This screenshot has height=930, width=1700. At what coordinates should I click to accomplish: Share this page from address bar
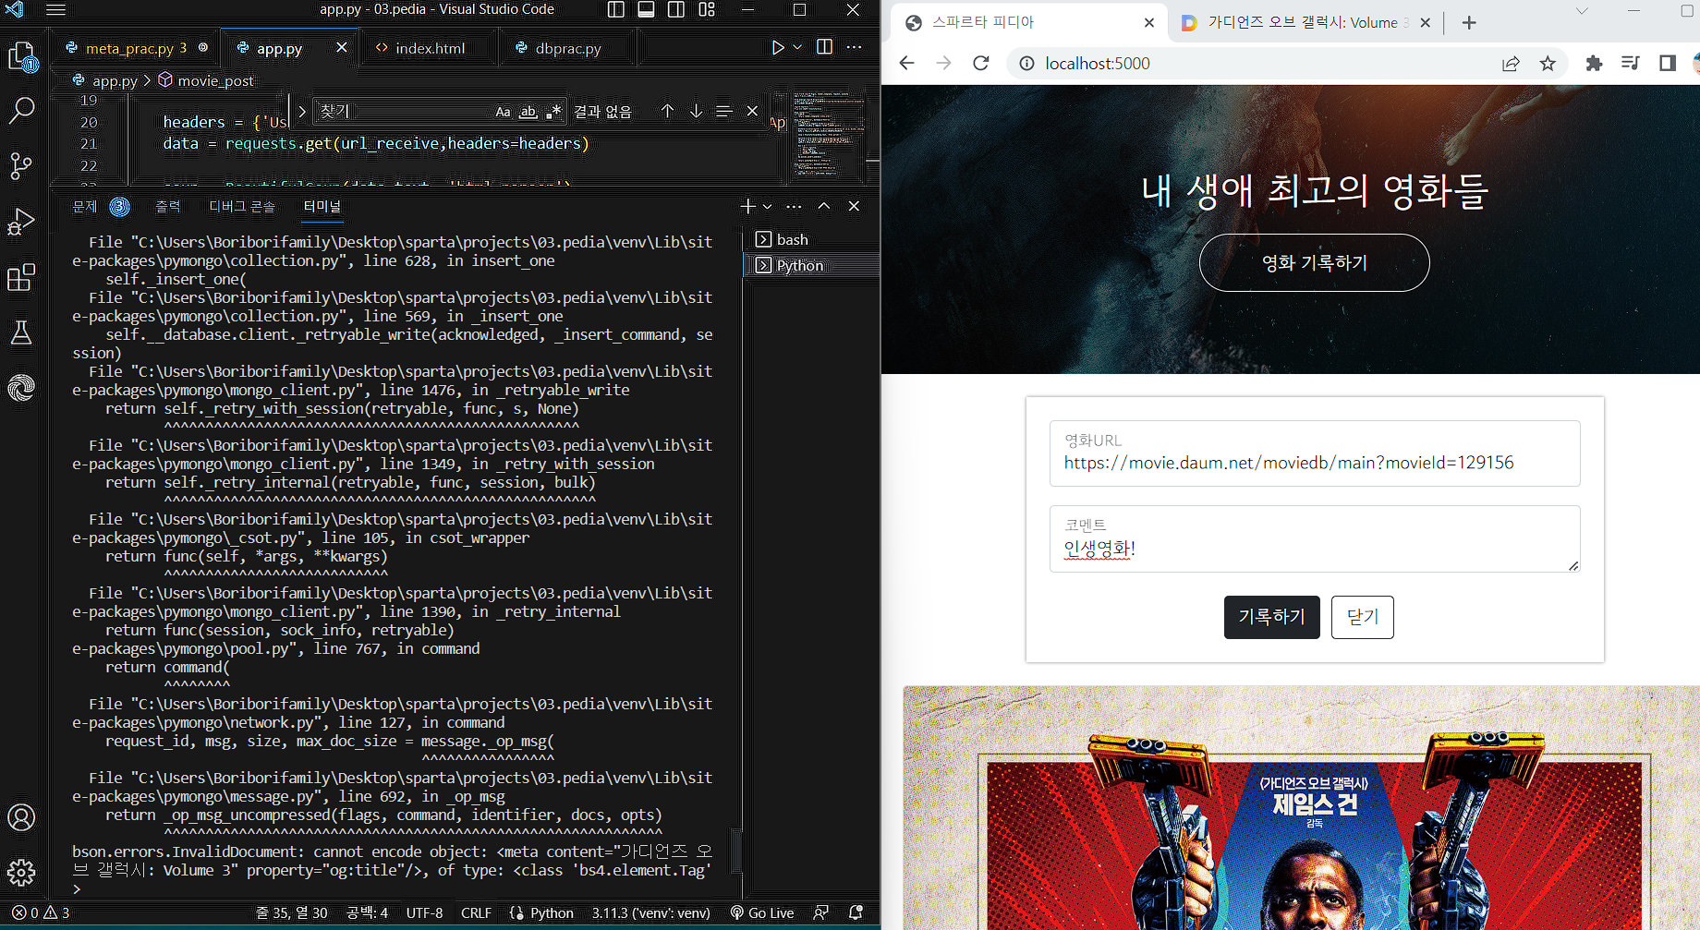[1511, 63]
